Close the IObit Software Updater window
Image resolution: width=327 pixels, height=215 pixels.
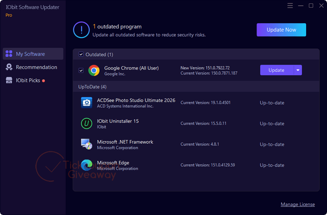pyautogui.click(x=321, y=6)
